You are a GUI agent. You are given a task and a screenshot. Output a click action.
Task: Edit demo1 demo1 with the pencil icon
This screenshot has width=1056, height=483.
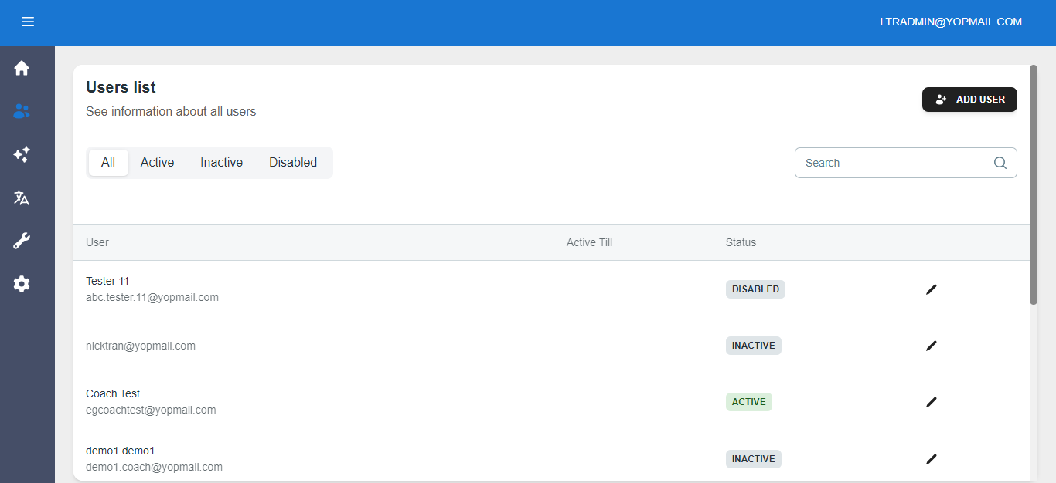click(x=931, y=459)
